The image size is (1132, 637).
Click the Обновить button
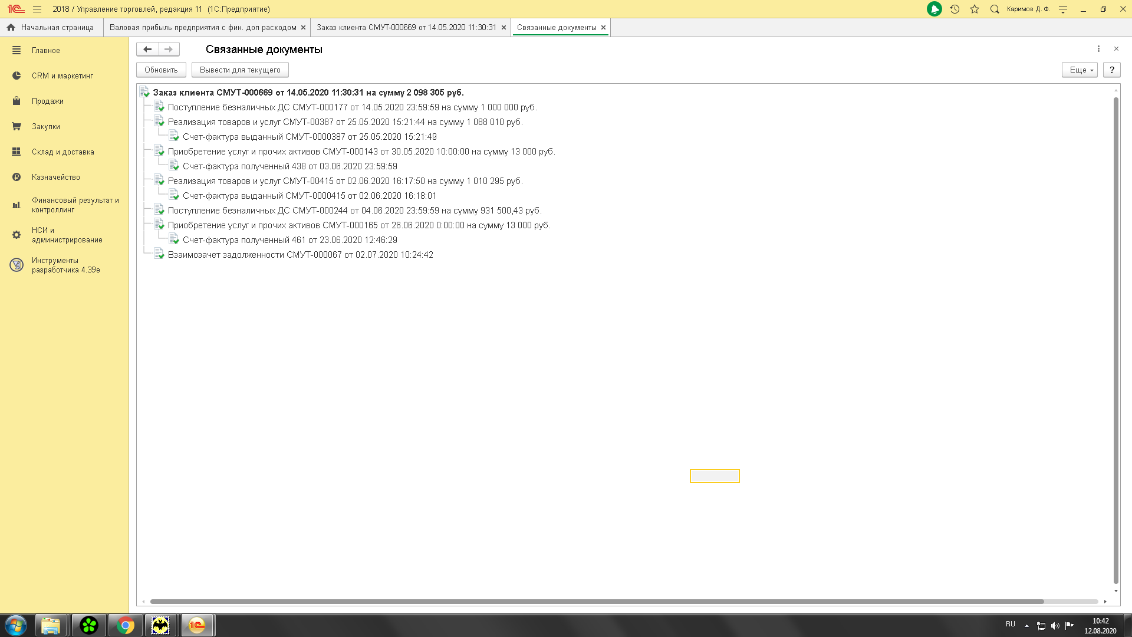[x=161, y=70]
